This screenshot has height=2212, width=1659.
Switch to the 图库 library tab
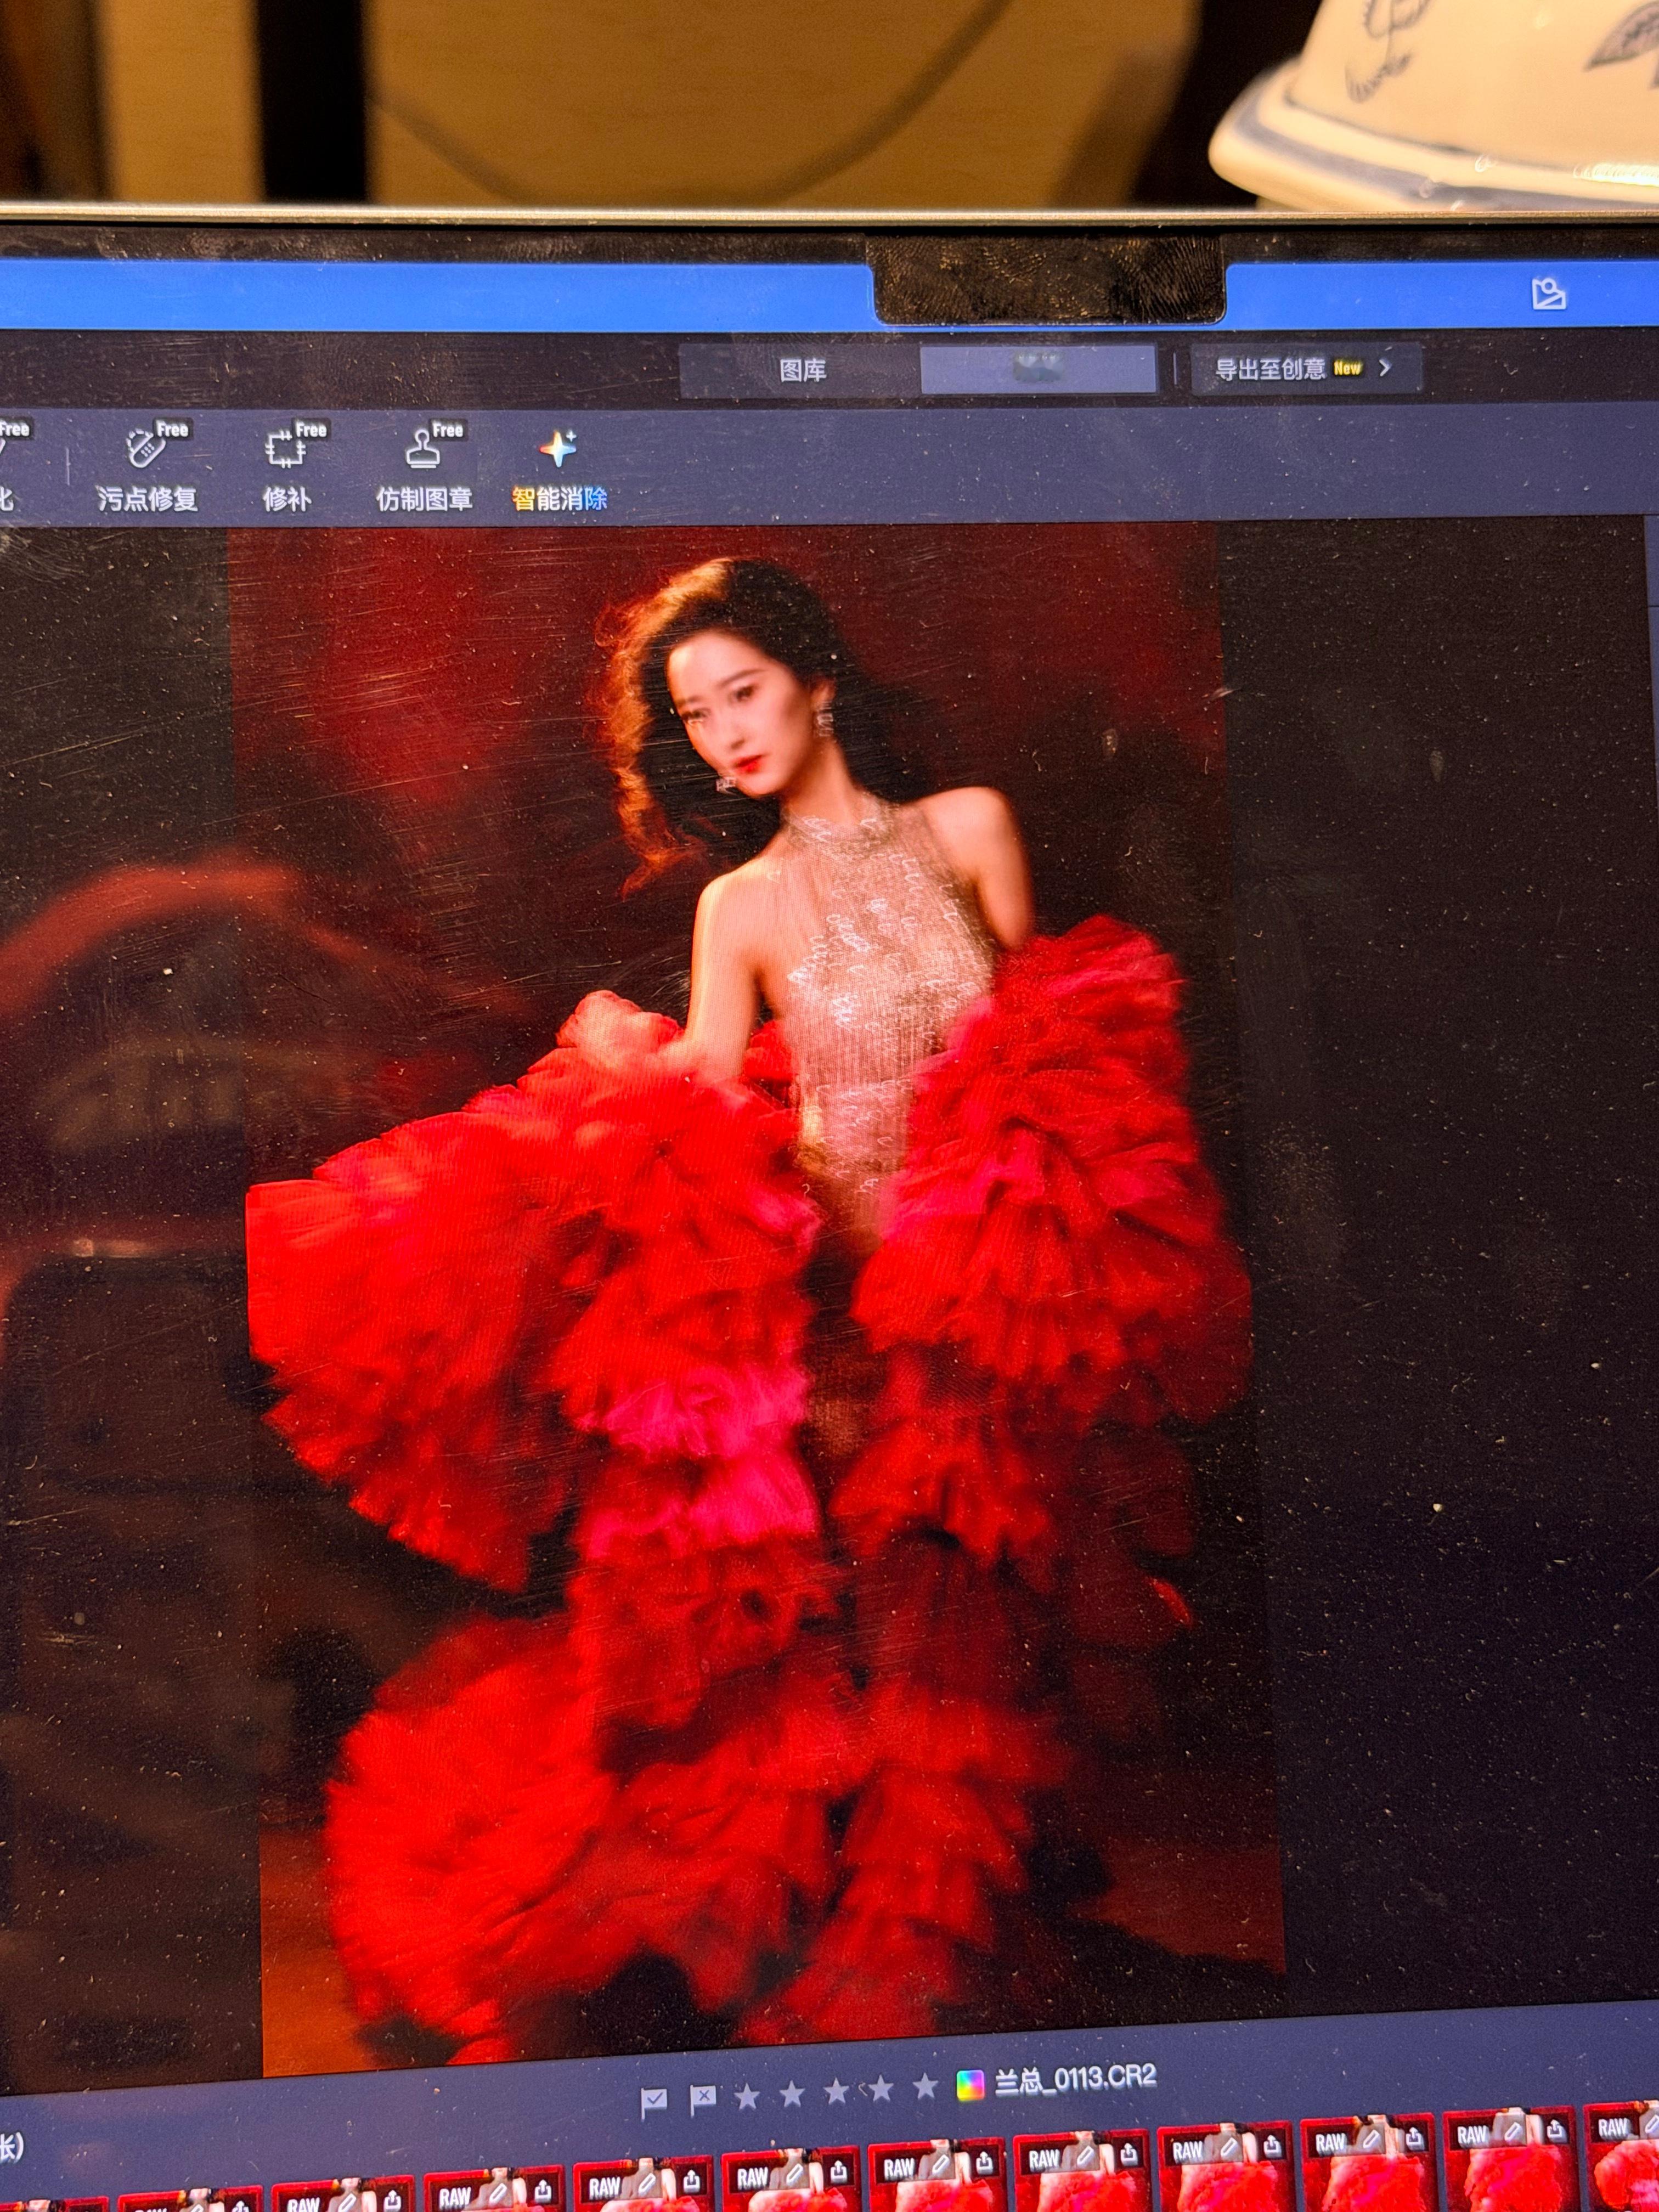[802, 371]
